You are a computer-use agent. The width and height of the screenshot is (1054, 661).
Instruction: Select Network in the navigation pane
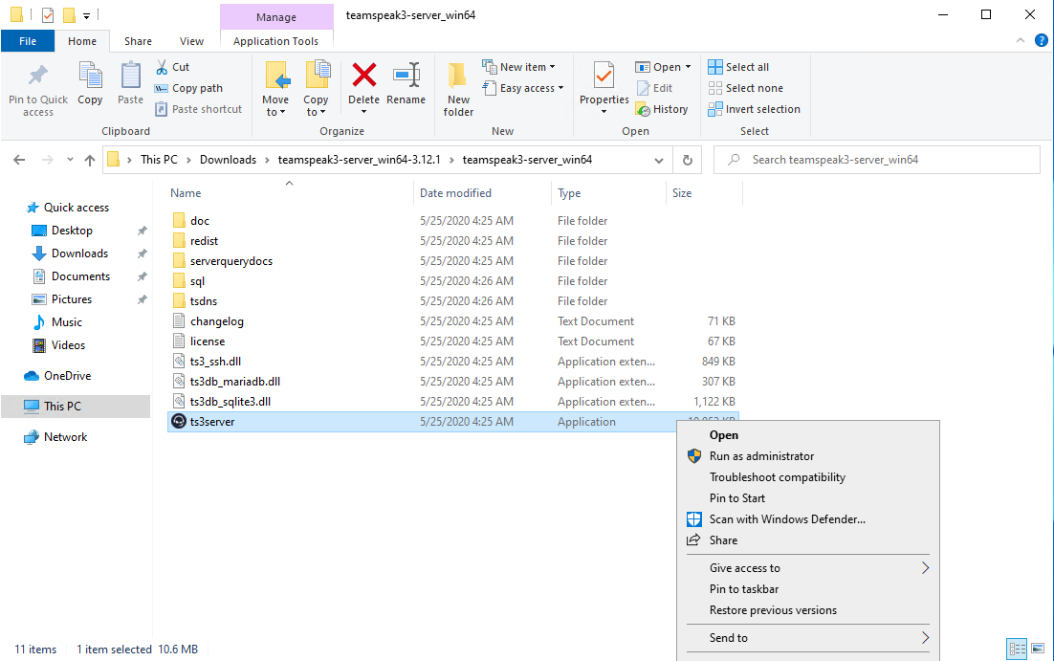(65, 437)
